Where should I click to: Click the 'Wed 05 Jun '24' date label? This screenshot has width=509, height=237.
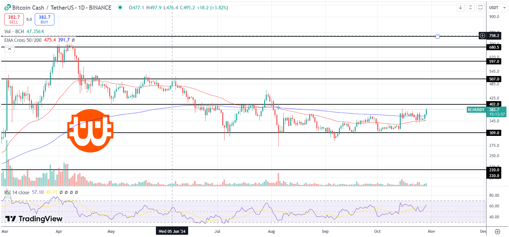click(x=172, y=231)
